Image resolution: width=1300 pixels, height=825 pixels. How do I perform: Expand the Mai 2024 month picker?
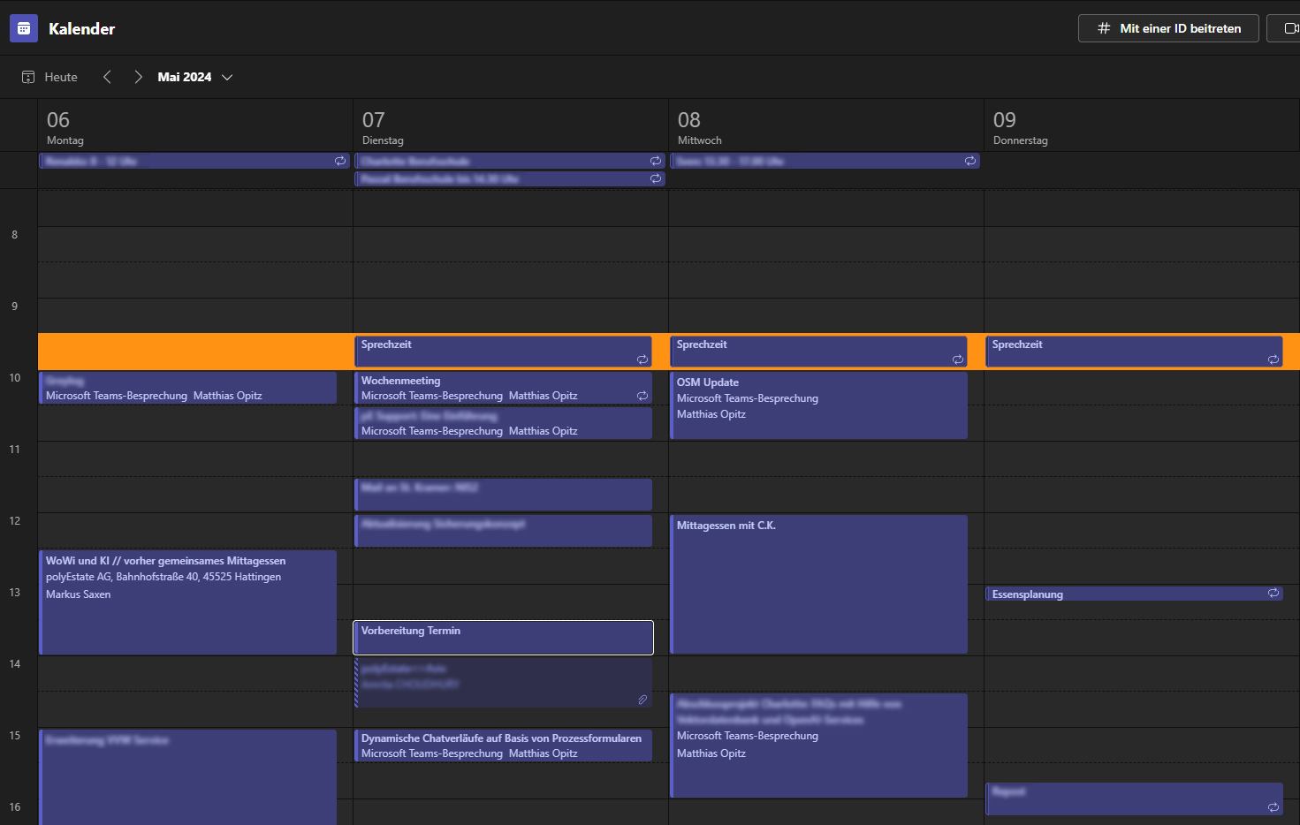227,77
